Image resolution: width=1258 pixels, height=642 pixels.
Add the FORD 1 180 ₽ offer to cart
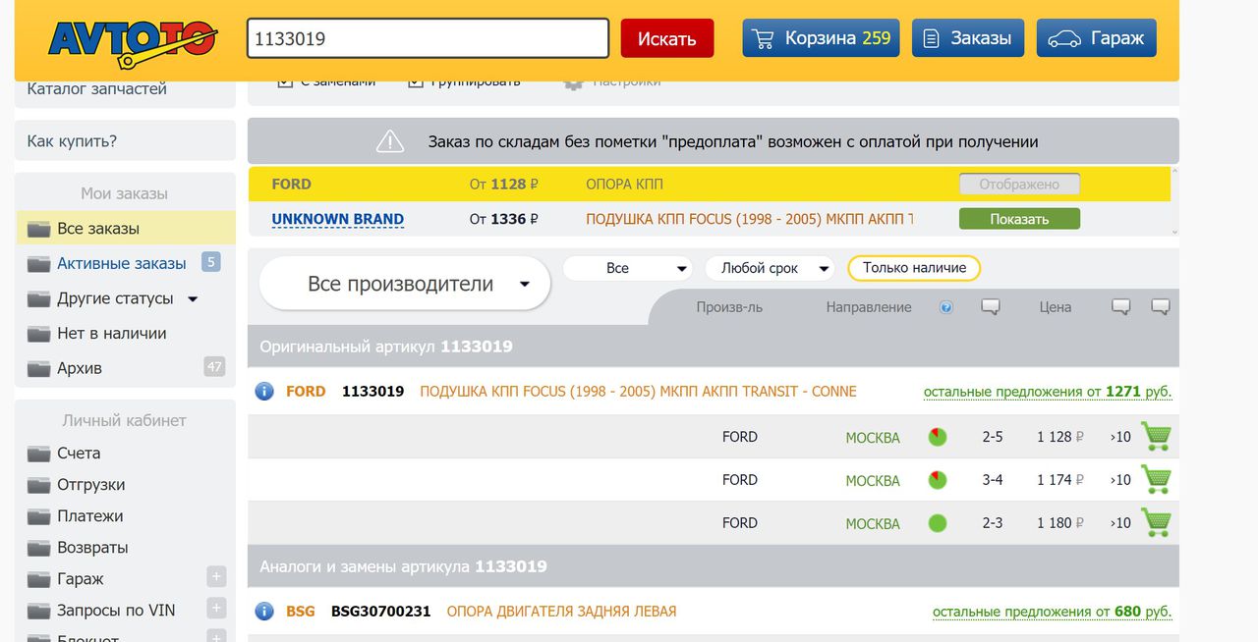[x=1156, y=522]
